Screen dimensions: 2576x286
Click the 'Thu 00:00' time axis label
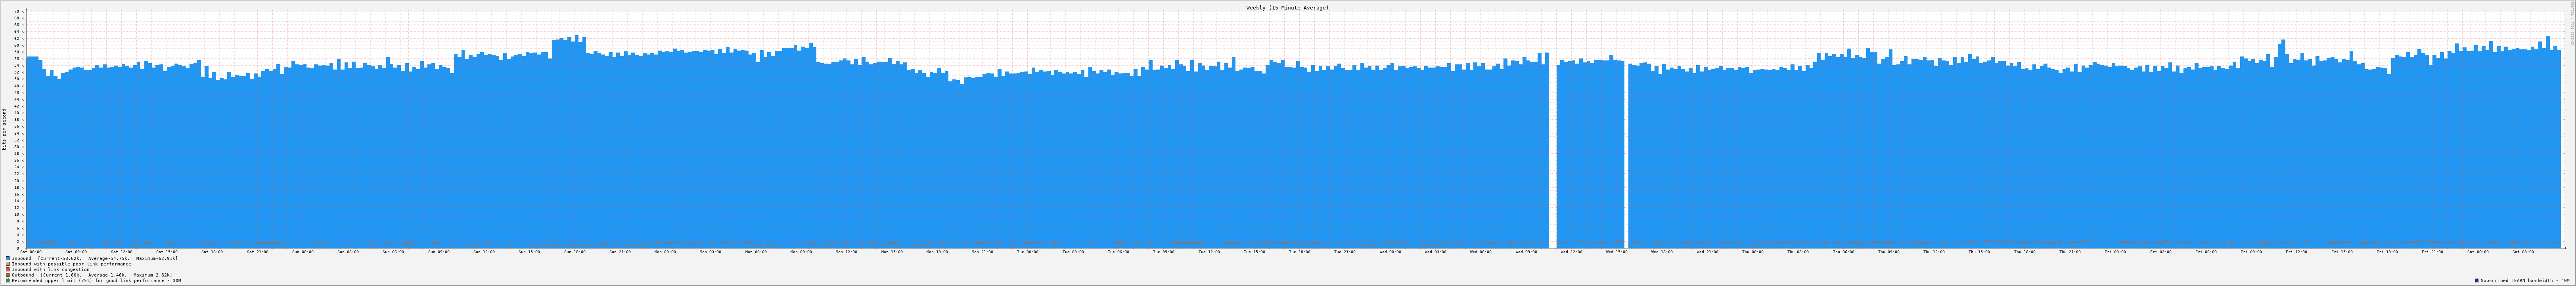coord(1752,252)
